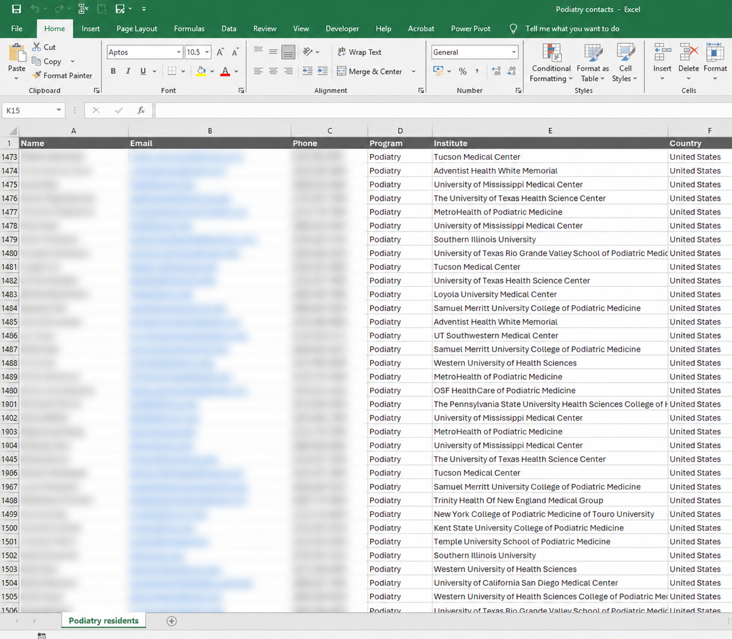The width and height of the screenshot is (732, 639).
Task: Align text right
Action: coord(289,71)
